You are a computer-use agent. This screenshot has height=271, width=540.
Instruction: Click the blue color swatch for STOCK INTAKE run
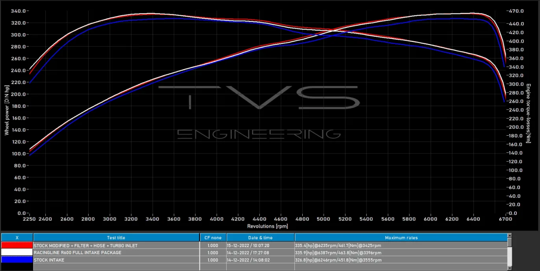(x=17, y=260)
